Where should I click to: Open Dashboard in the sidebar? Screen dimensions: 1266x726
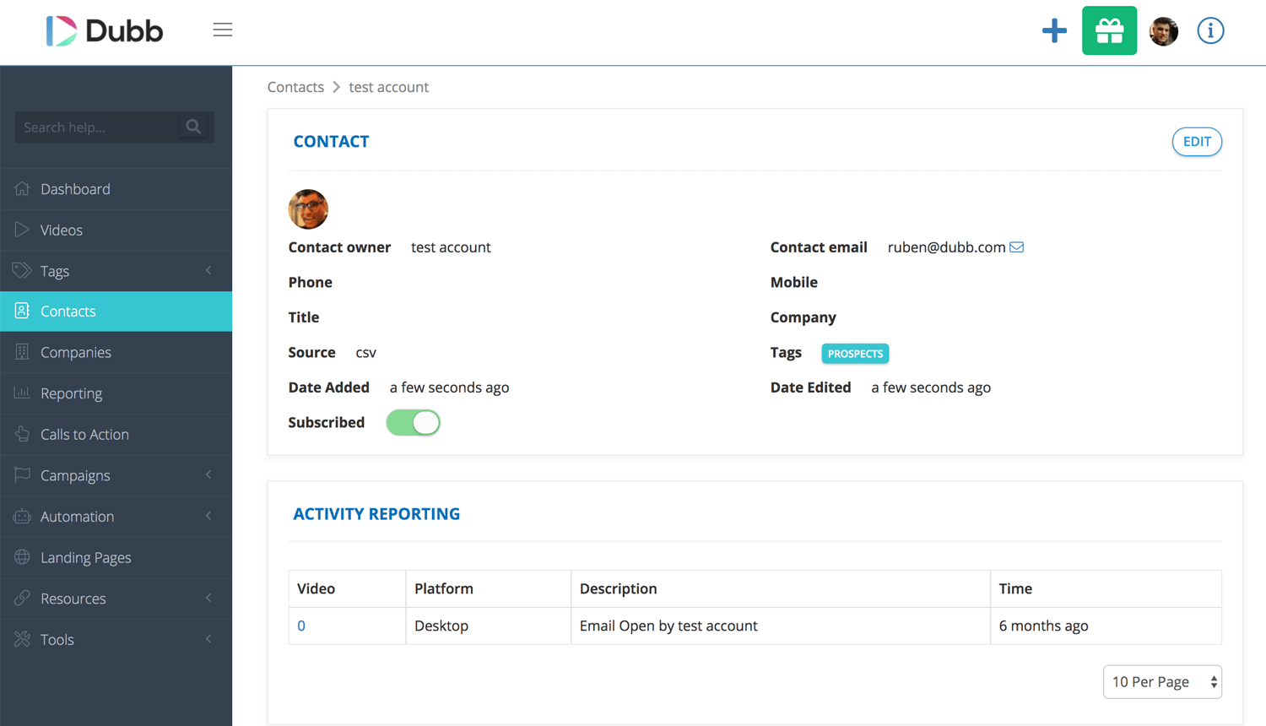pyautogui.click(x=116, y=189)
